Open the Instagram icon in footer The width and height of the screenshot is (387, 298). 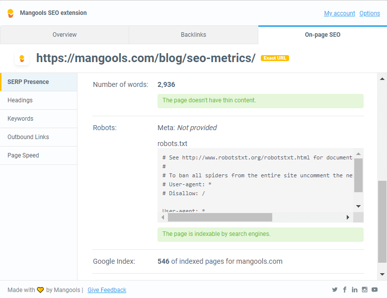[365, 290]
